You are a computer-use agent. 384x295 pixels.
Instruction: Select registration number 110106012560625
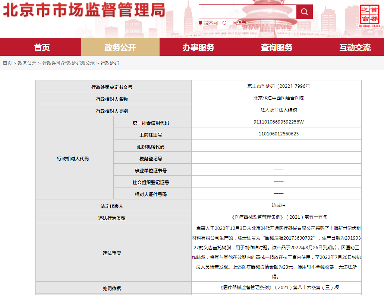coord(278,134)
